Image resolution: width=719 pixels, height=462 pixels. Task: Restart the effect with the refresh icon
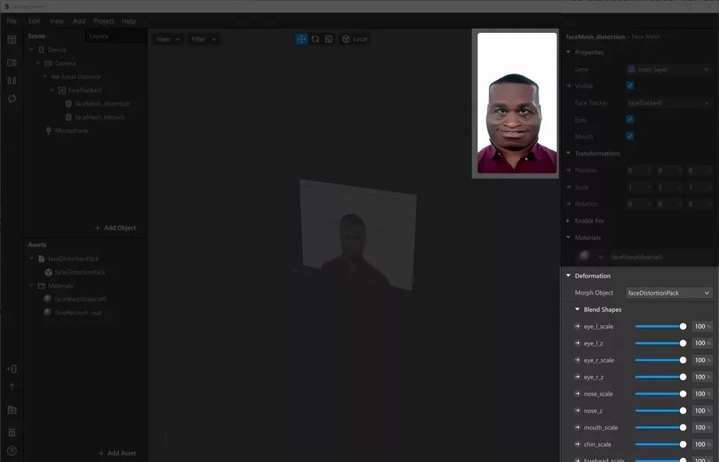[x=12, y=98]
